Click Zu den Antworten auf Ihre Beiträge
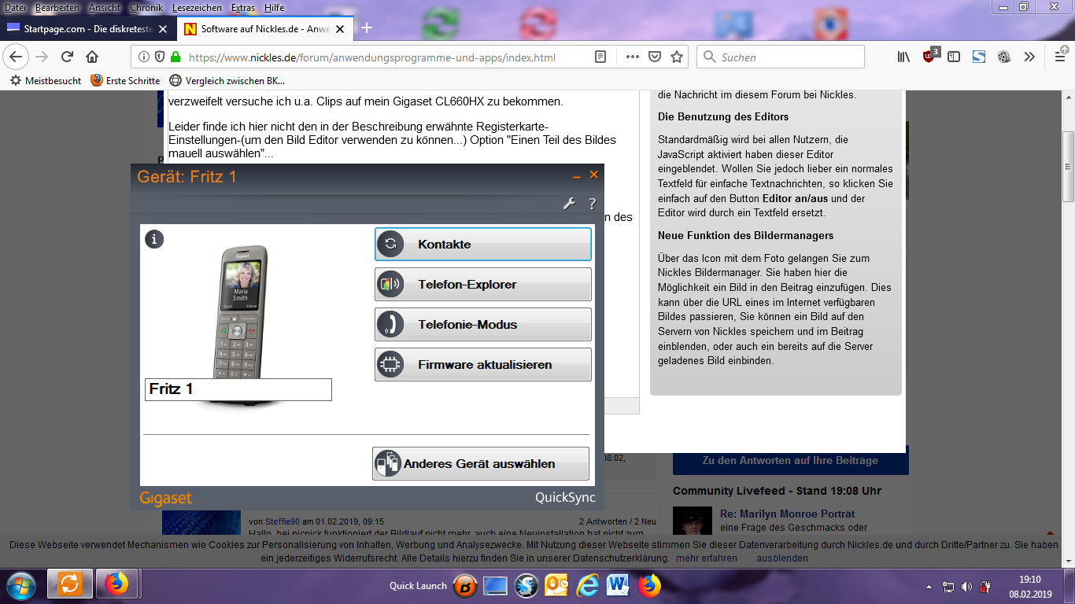 [790, 460]
